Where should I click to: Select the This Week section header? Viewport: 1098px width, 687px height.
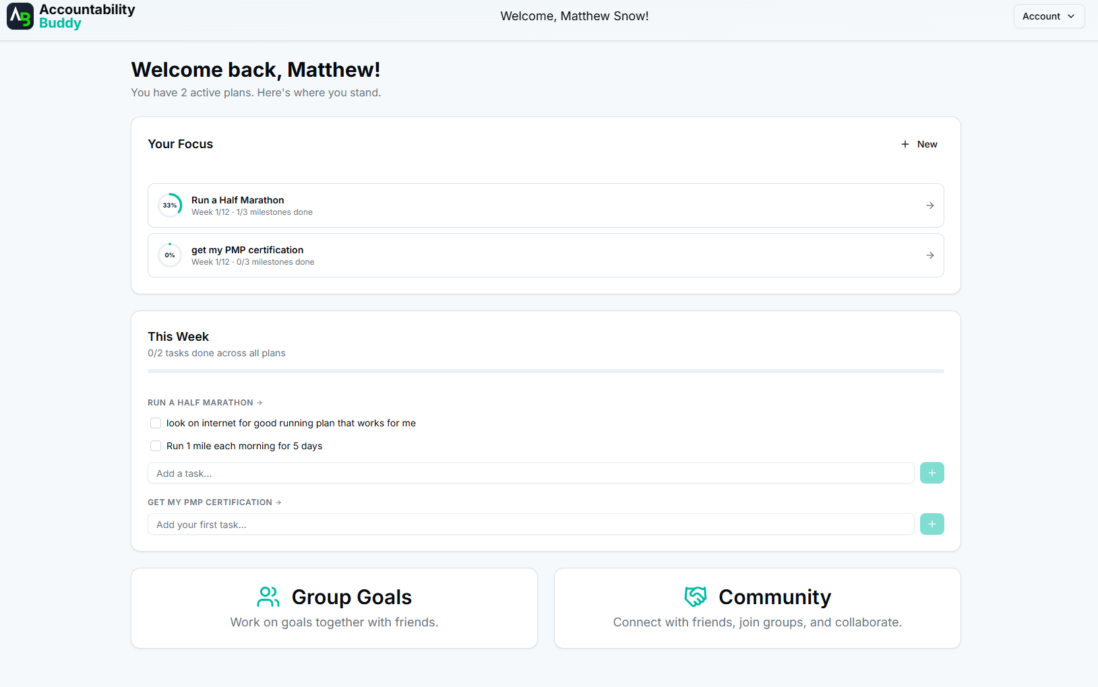178,336
